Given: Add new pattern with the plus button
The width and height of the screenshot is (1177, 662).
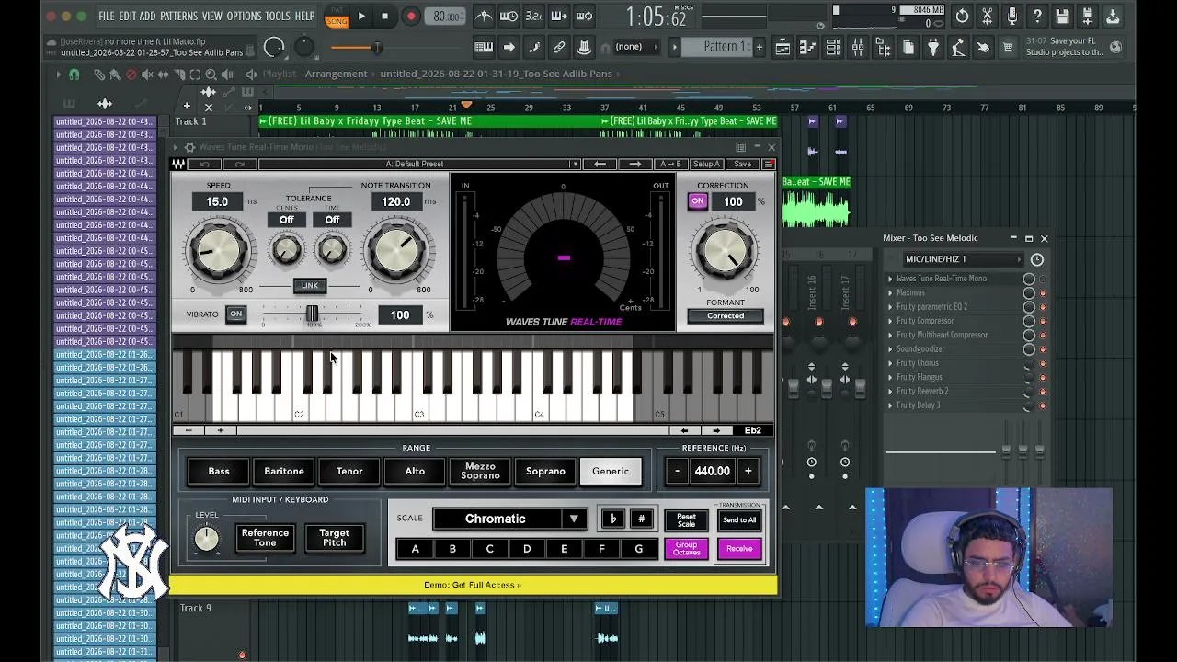Looking at the screenshot, I should [x=759, y=47].
